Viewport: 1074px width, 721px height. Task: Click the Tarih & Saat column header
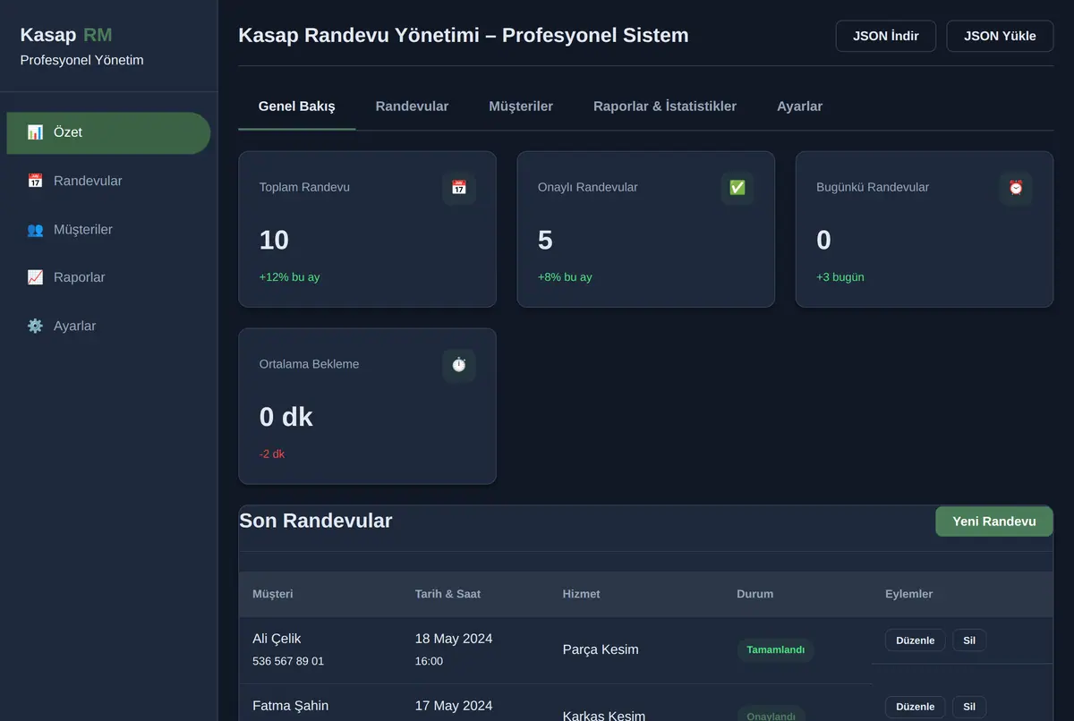point(447,594)
